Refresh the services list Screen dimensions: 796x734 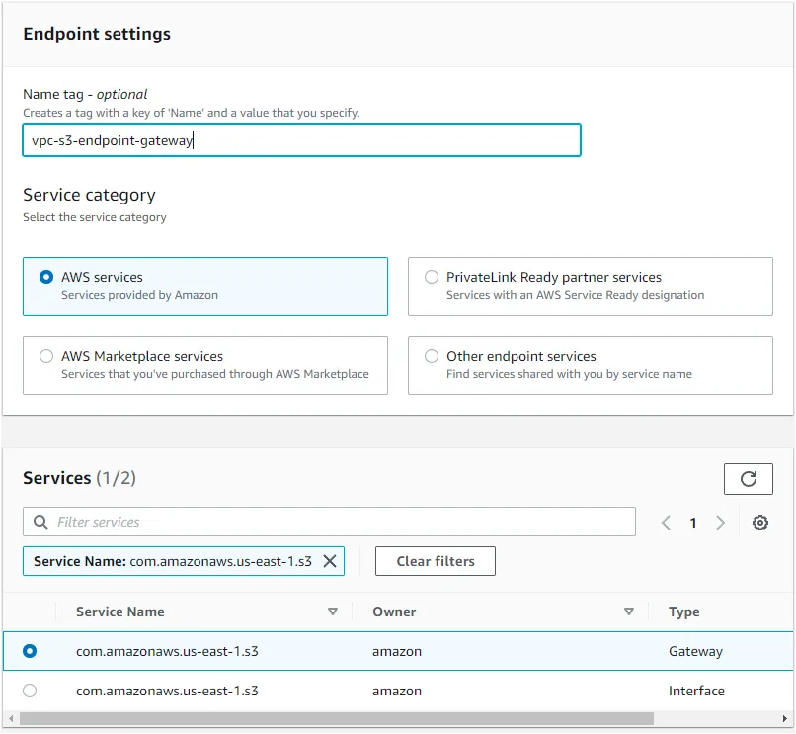pos(748,479)
